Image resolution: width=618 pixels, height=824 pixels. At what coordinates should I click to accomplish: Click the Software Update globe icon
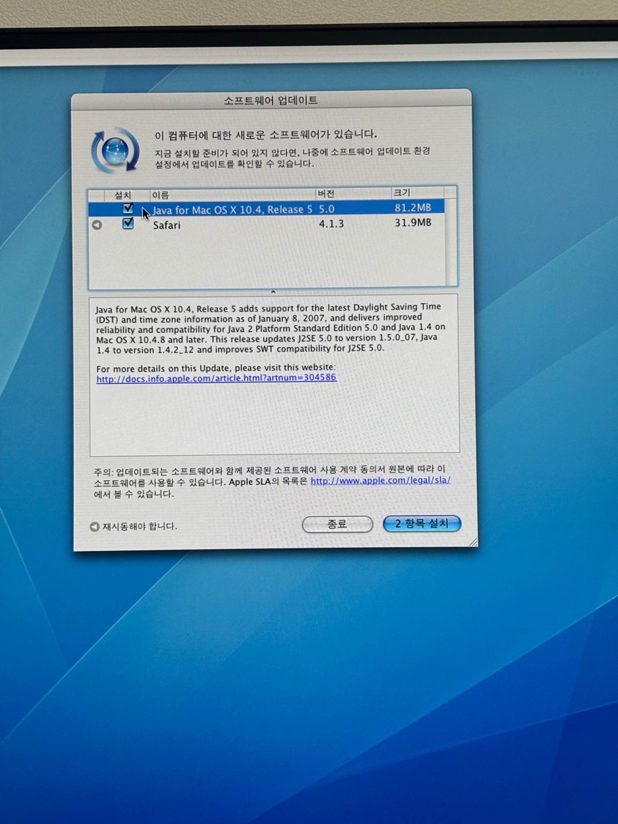[x=115, y=151]
